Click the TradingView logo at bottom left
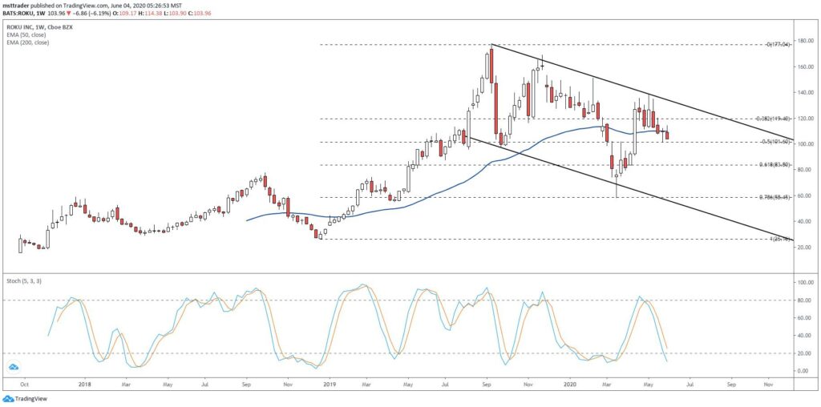Screen dimensions: 821x407 click(24, 399)
